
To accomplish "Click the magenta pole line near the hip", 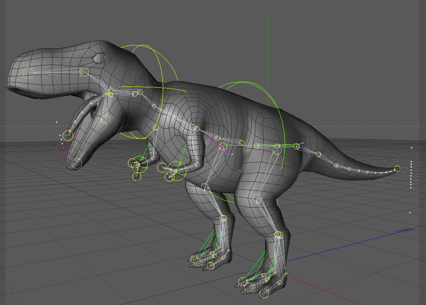I will point(217,144).
